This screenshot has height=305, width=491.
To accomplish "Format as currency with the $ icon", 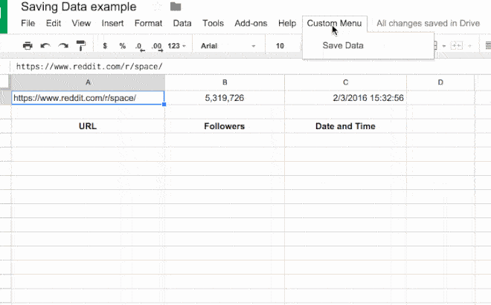I will coord(105,46).
